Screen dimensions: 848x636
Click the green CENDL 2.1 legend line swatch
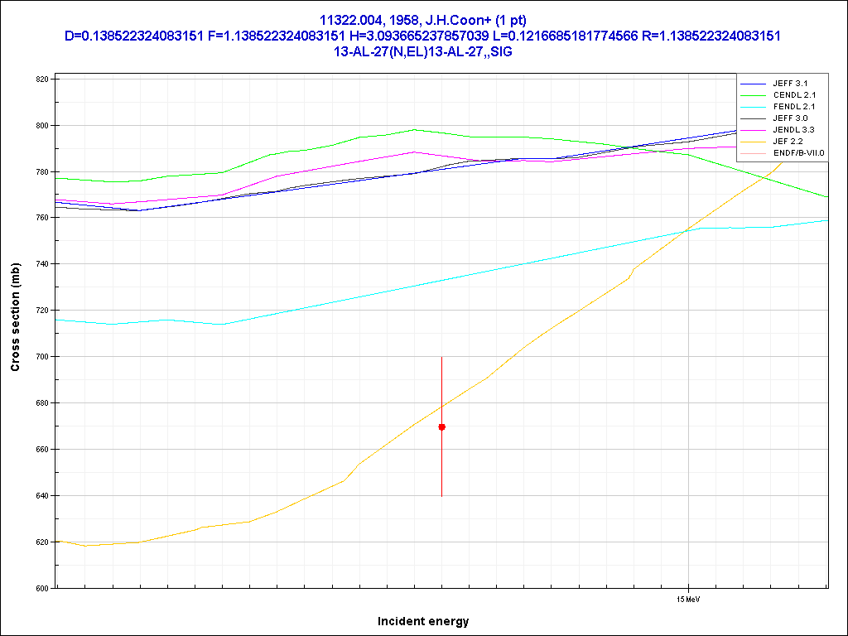click(752, 95)
